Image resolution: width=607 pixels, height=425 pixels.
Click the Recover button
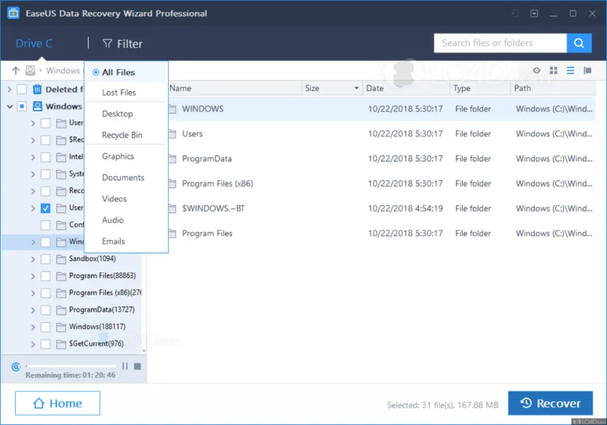coord(550,403)
